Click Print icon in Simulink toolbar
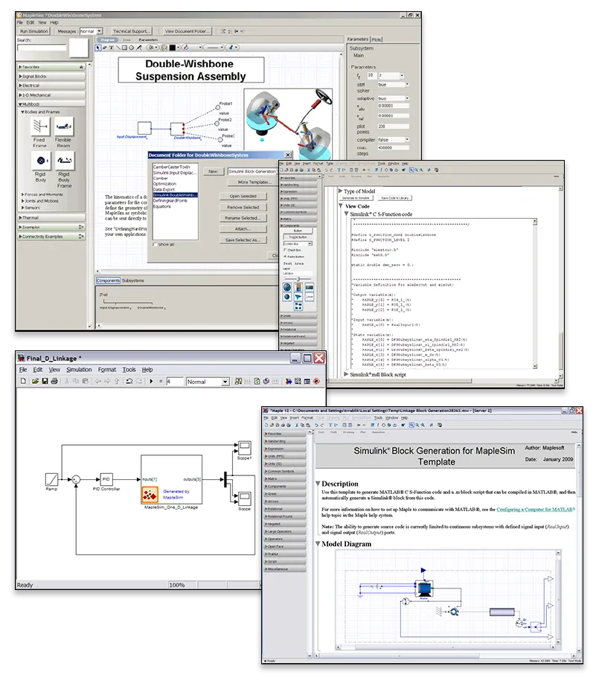 54,381
